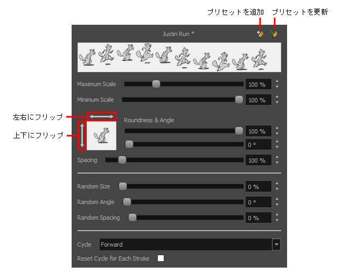Decrease Roundness & Angle degrees with down arrow
The image size is (342, 273).
click(x=277, y=147)
